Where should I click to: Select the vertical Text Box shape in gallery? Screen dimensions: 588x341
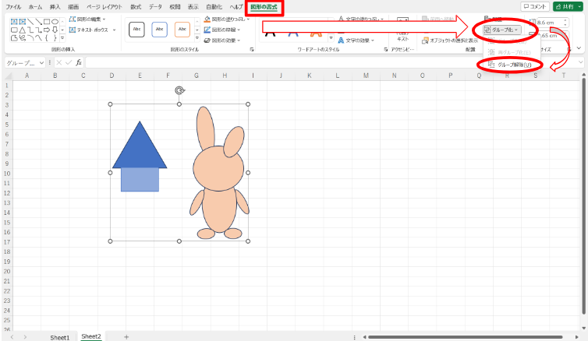[22, 22]
